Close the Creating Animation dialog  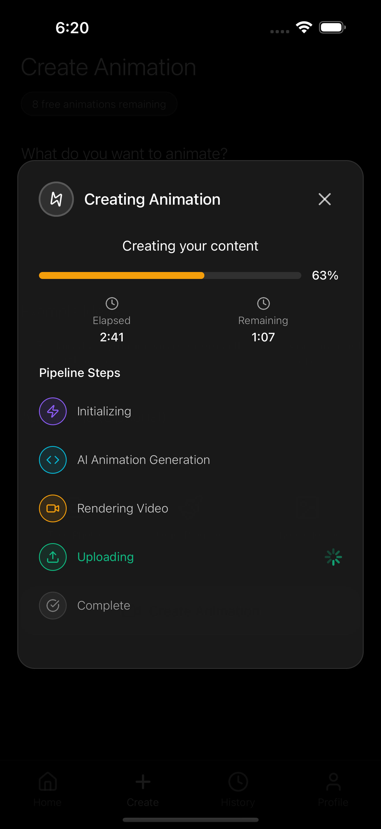coord(324,199)
